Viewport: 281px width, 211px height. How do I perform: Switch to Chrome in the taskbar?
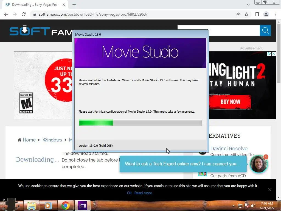click(65, 206)
